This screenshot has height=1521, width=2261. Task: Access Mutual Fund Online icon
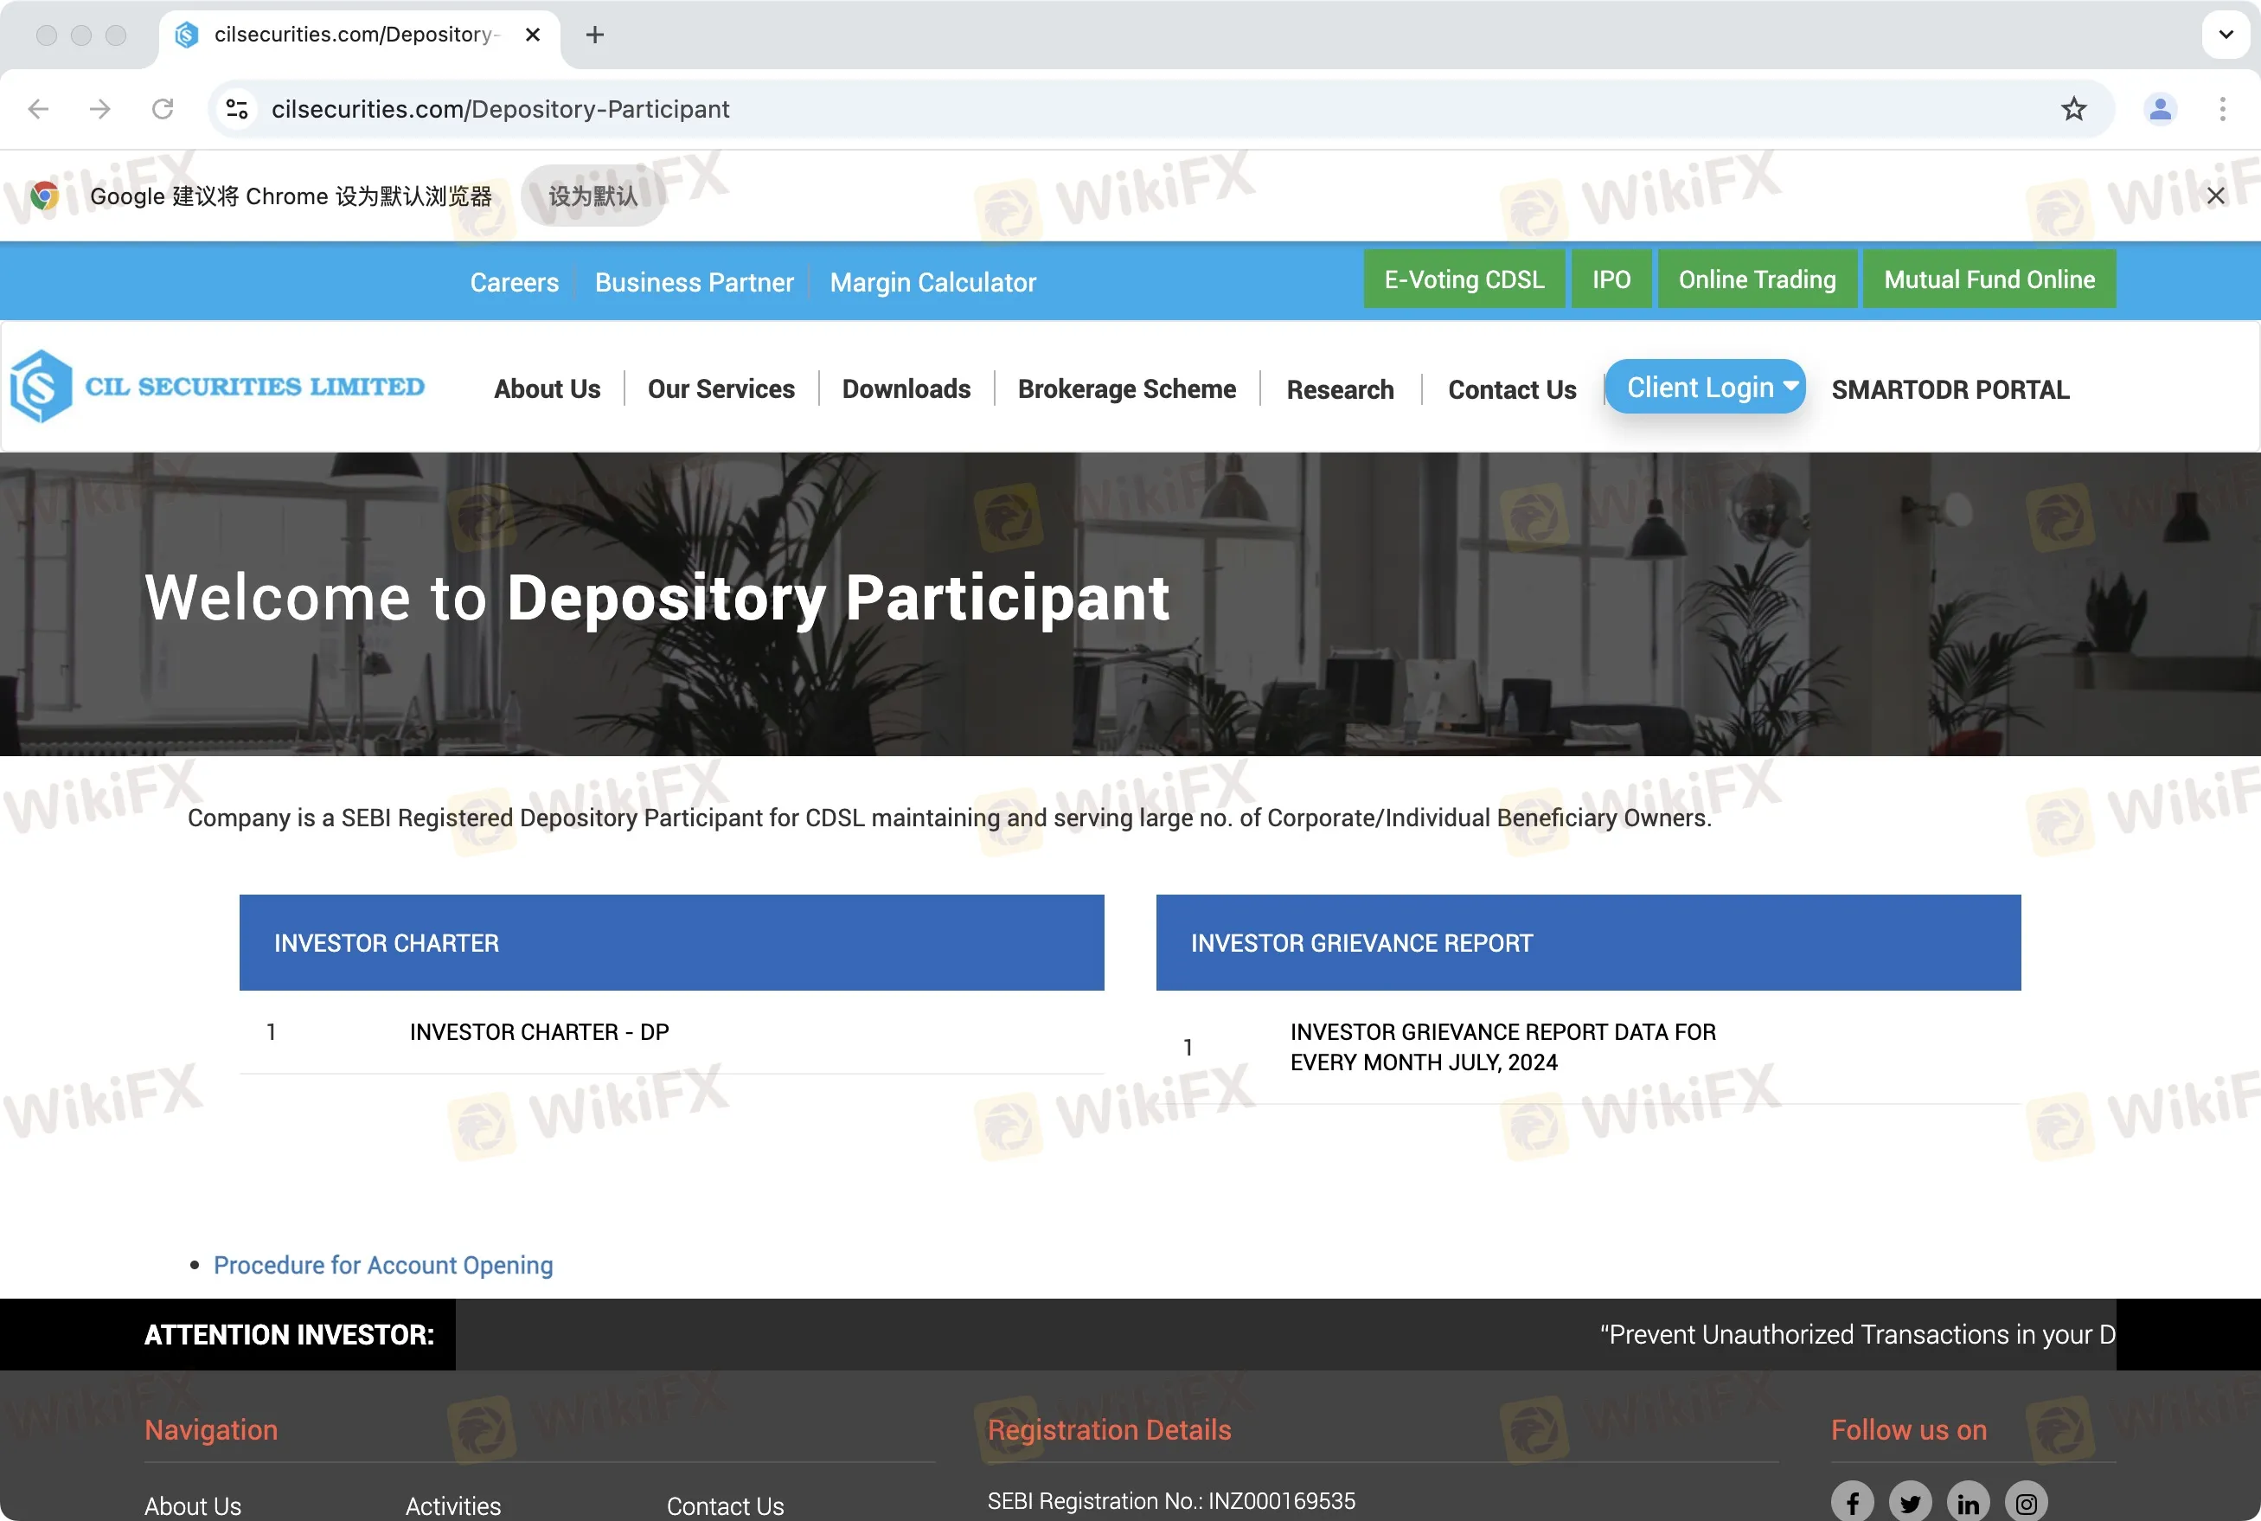click(x=1988, y=279)
